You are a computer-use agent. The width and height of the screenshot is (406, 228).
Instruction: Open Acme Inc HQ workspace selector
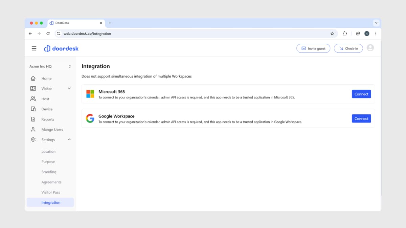click(50, 66)
